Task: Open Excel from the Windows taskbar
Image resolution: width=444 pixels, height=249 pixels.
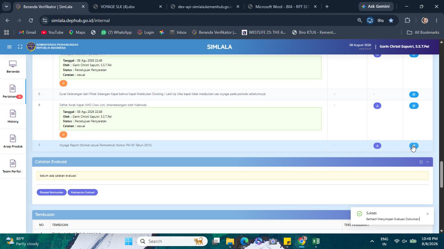Action: 316,241
